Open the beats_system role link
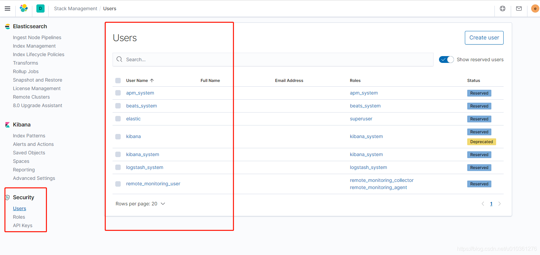540x255 pixels. [365, 106]
